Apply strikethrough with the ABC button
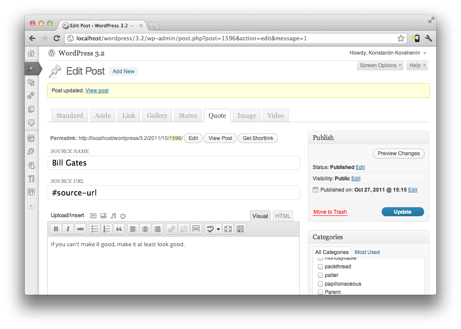Viewport: 461px width, 329px height. [80, 229]
